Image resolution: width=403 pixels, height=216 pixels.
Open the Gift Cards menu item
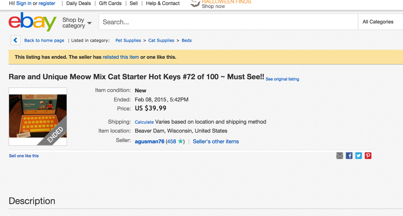click(110, 3)
